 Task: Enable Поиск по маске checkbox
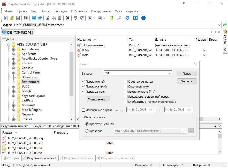(126, 92)
